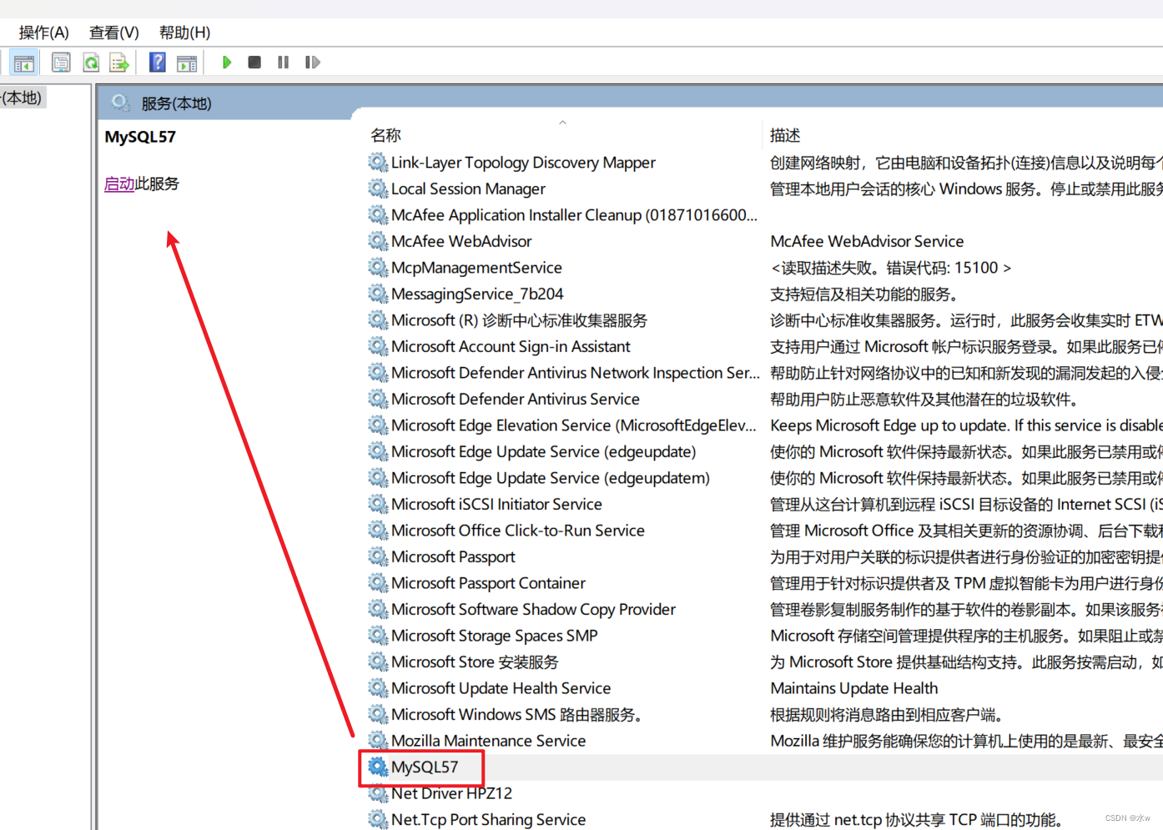This screenshot has height=830, width=1163.
Task: Toggle the Show/Hide Action Pane icon
Action: point(187,63)
